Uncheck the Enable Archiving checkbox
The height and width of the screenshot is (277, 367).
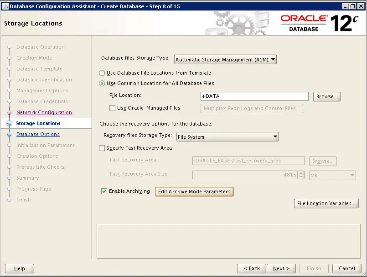(104, 191)
